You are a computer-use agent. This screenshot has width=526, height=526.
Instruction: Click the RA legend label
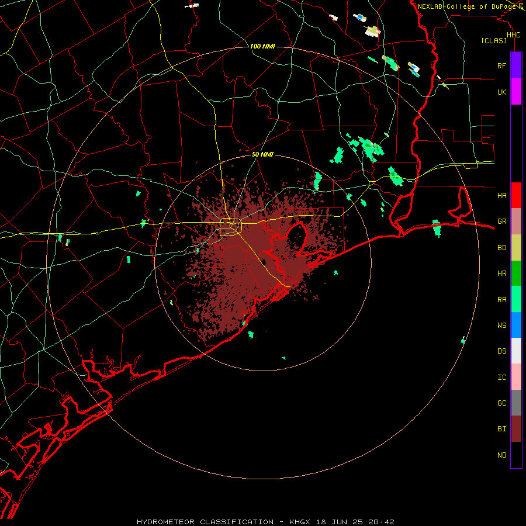[x=501, y=299]
